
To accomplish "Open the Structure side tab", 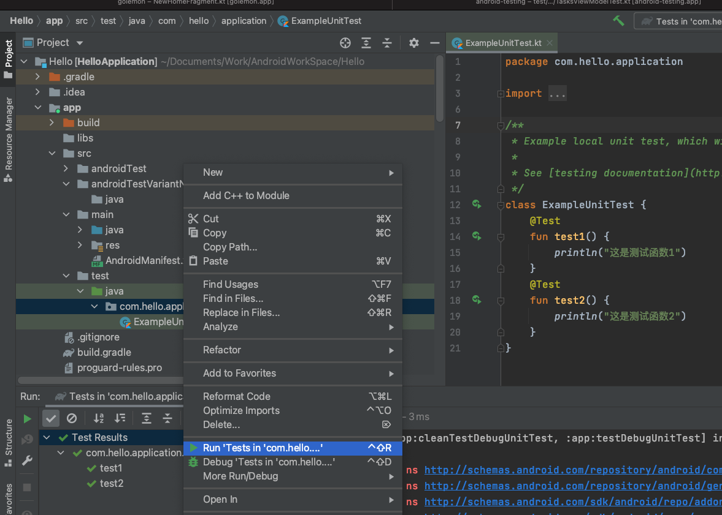I will pyautogui.click(x=9, y=443).
